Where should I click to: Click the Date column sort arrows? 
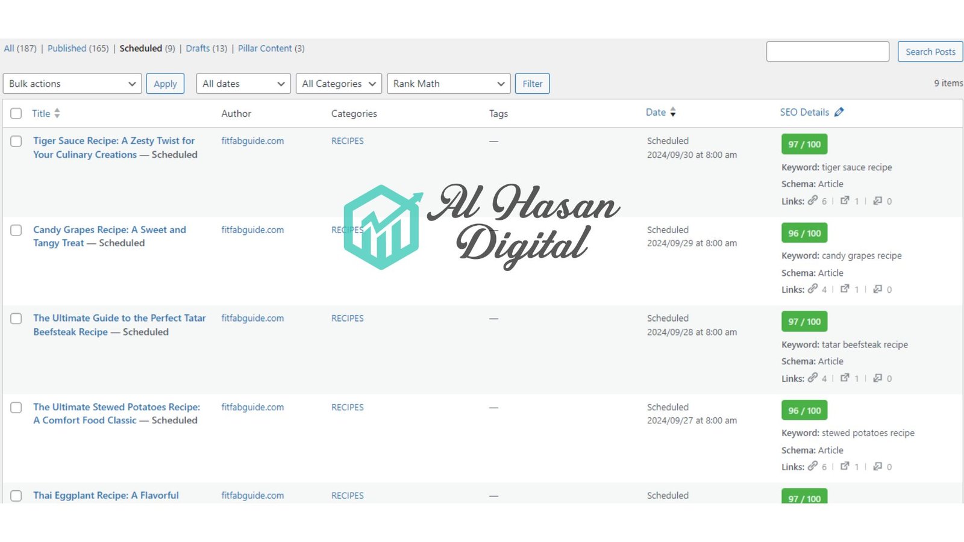673,112
